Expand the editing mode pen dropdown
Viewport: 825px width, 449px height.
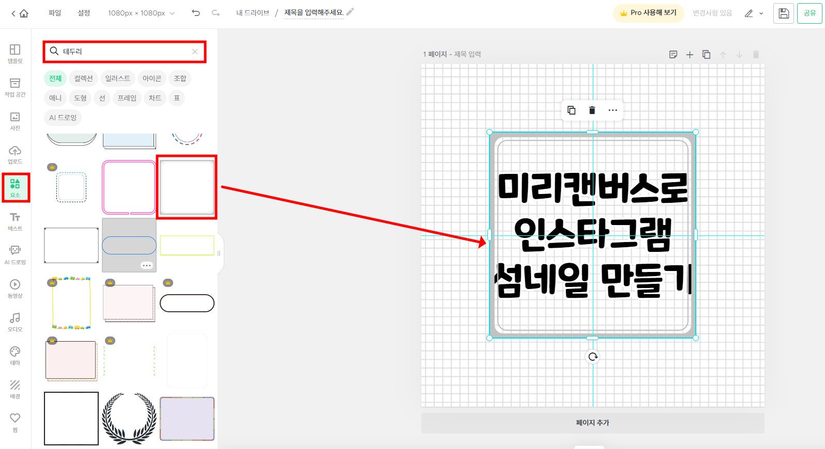tap(754, 13)
